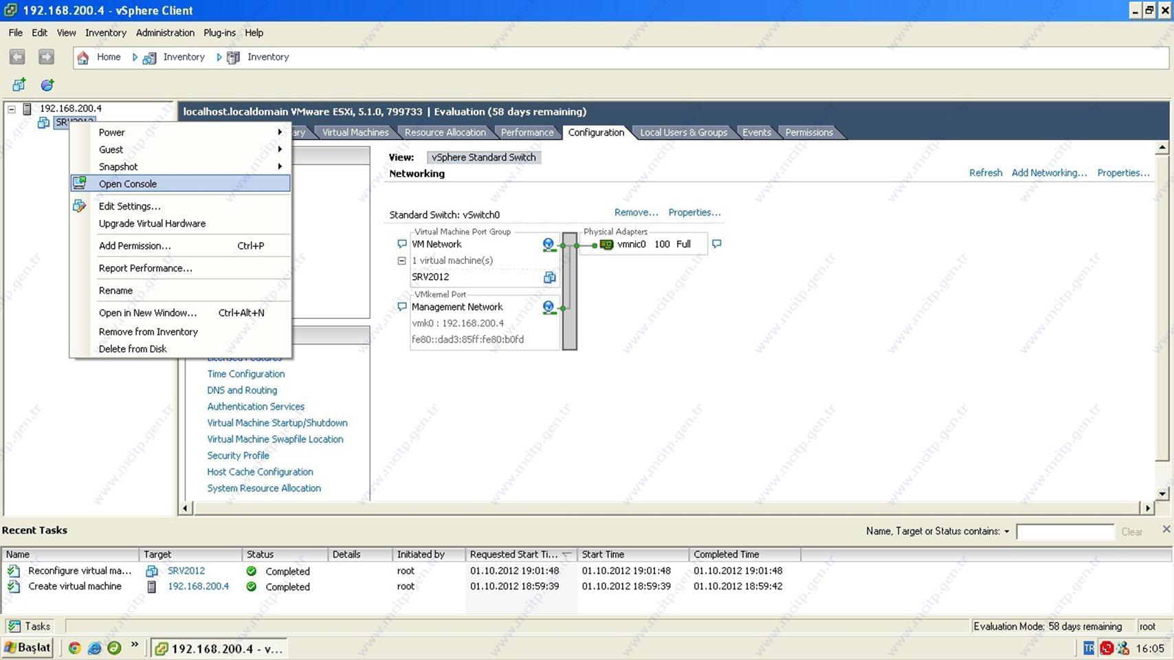Close the Recent Tasks panel
The width and height of the screenshot is (1174, 660).
pos(1166,529)
